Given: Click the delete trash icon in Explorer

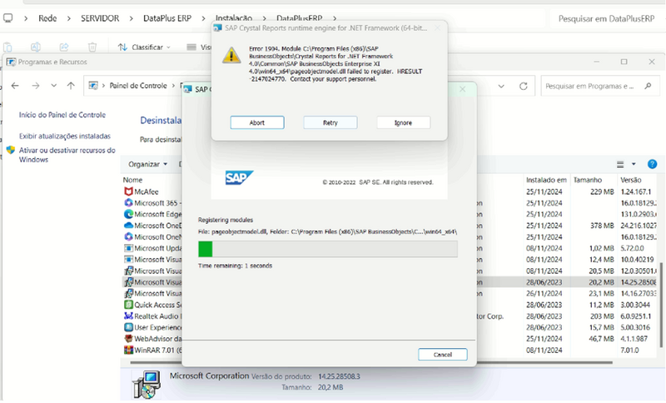Looking at the screenshot, I should click(92, 47).
